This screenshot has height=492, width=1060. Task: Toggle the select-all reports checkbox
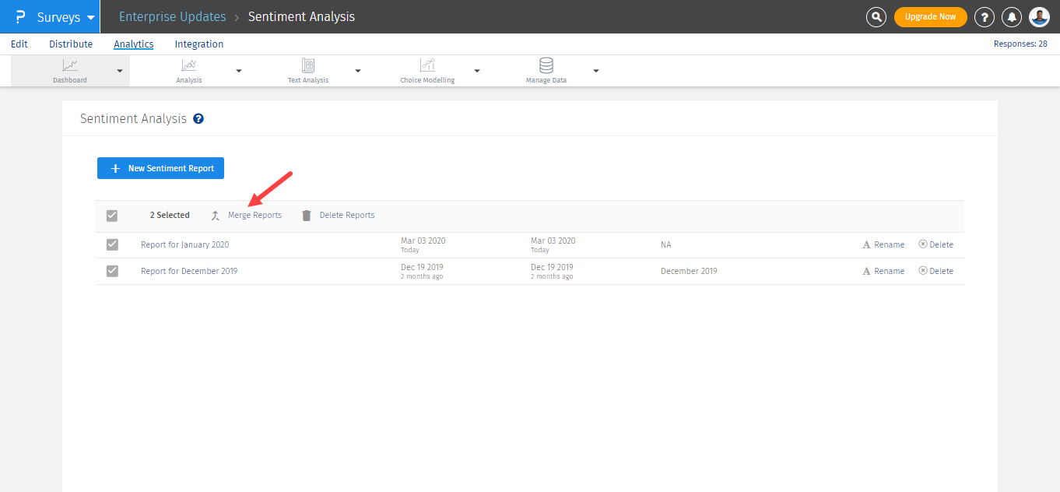(x=112, y=216)
